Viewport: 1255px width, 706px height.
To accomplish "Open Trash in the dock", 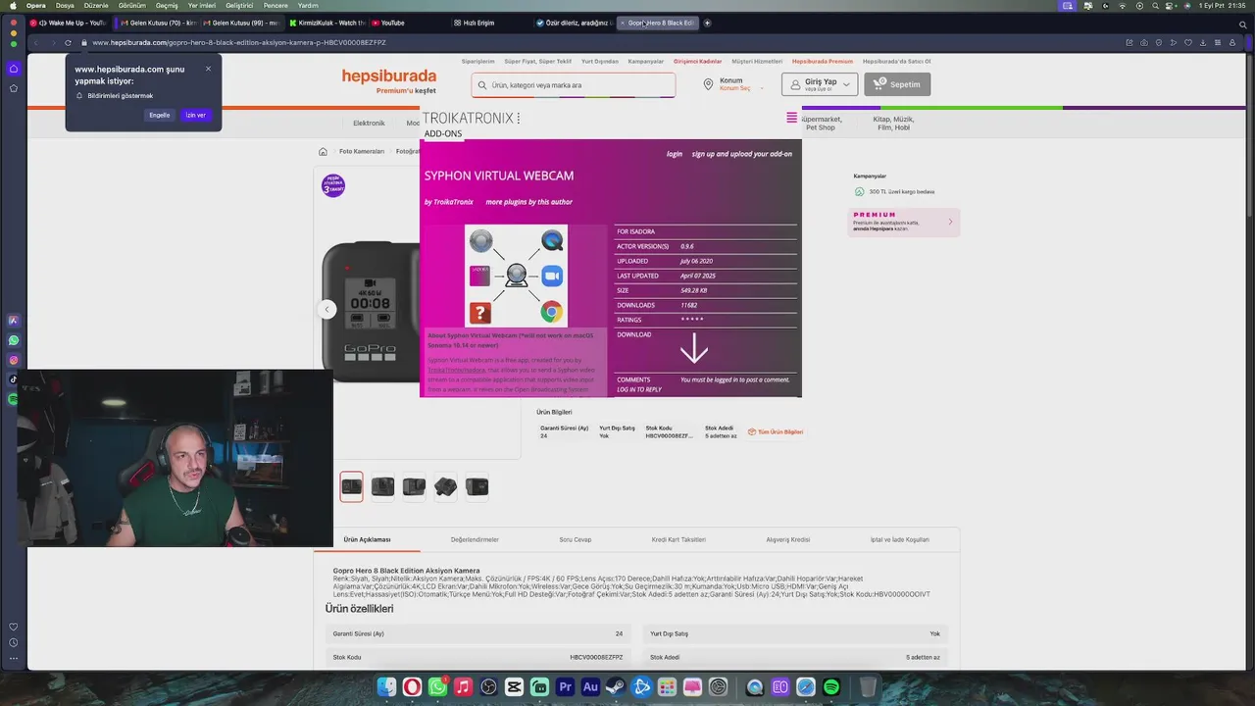I will tap(868, 687).
